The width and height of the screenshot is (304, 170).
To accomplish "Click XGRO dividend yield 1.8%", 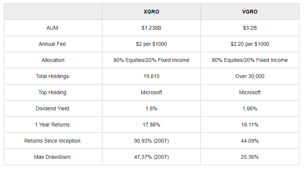I will (151, 108).
